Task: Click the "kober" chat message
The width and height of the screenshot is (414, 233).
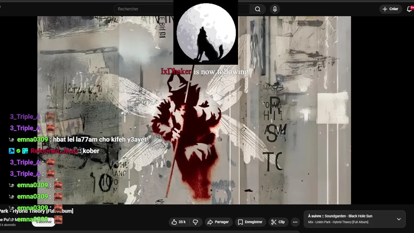Action: pos(91,151)
